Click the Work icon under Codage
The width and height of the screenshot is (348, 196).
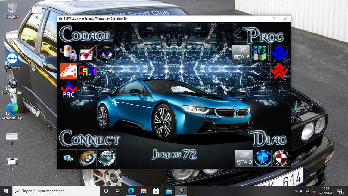(107, 71)
